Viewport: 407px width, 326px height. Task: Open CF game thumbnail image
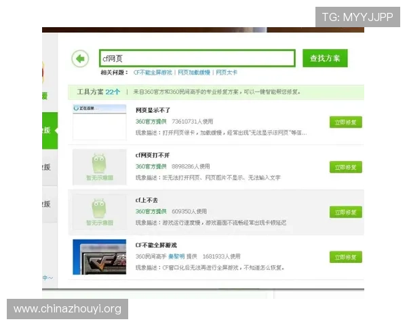(100, 257)
